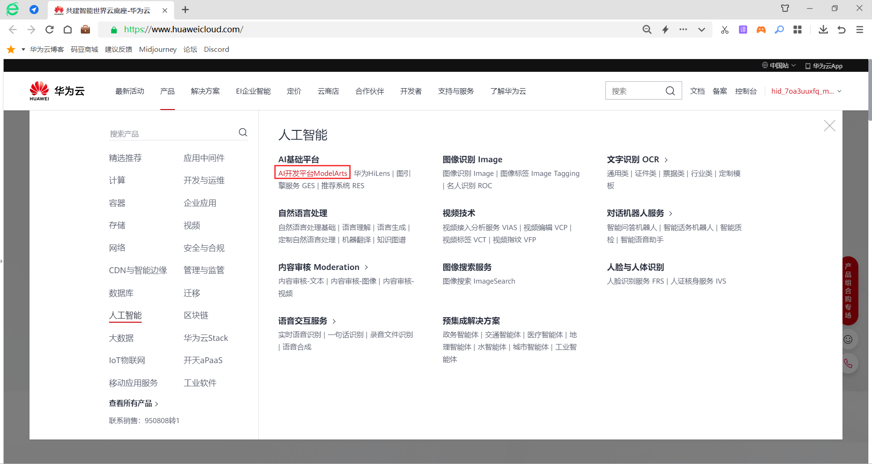Click the blue messenger icon in tab bar
The width and height of the screenshot is (872, 464).
[x=34, y=10]
